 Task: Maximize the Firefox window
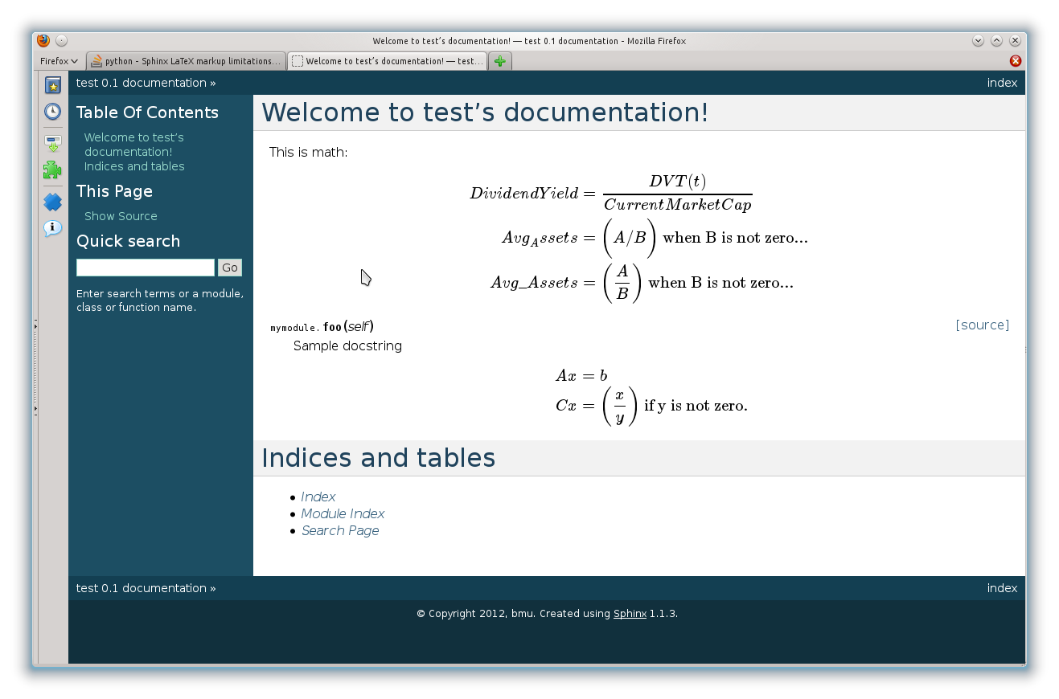click(996, 40)
